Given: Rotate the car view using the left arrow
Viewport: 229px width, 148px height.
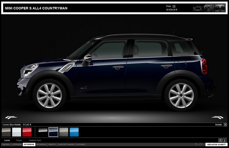Looking at the screenshot, I should click(11, 117).
